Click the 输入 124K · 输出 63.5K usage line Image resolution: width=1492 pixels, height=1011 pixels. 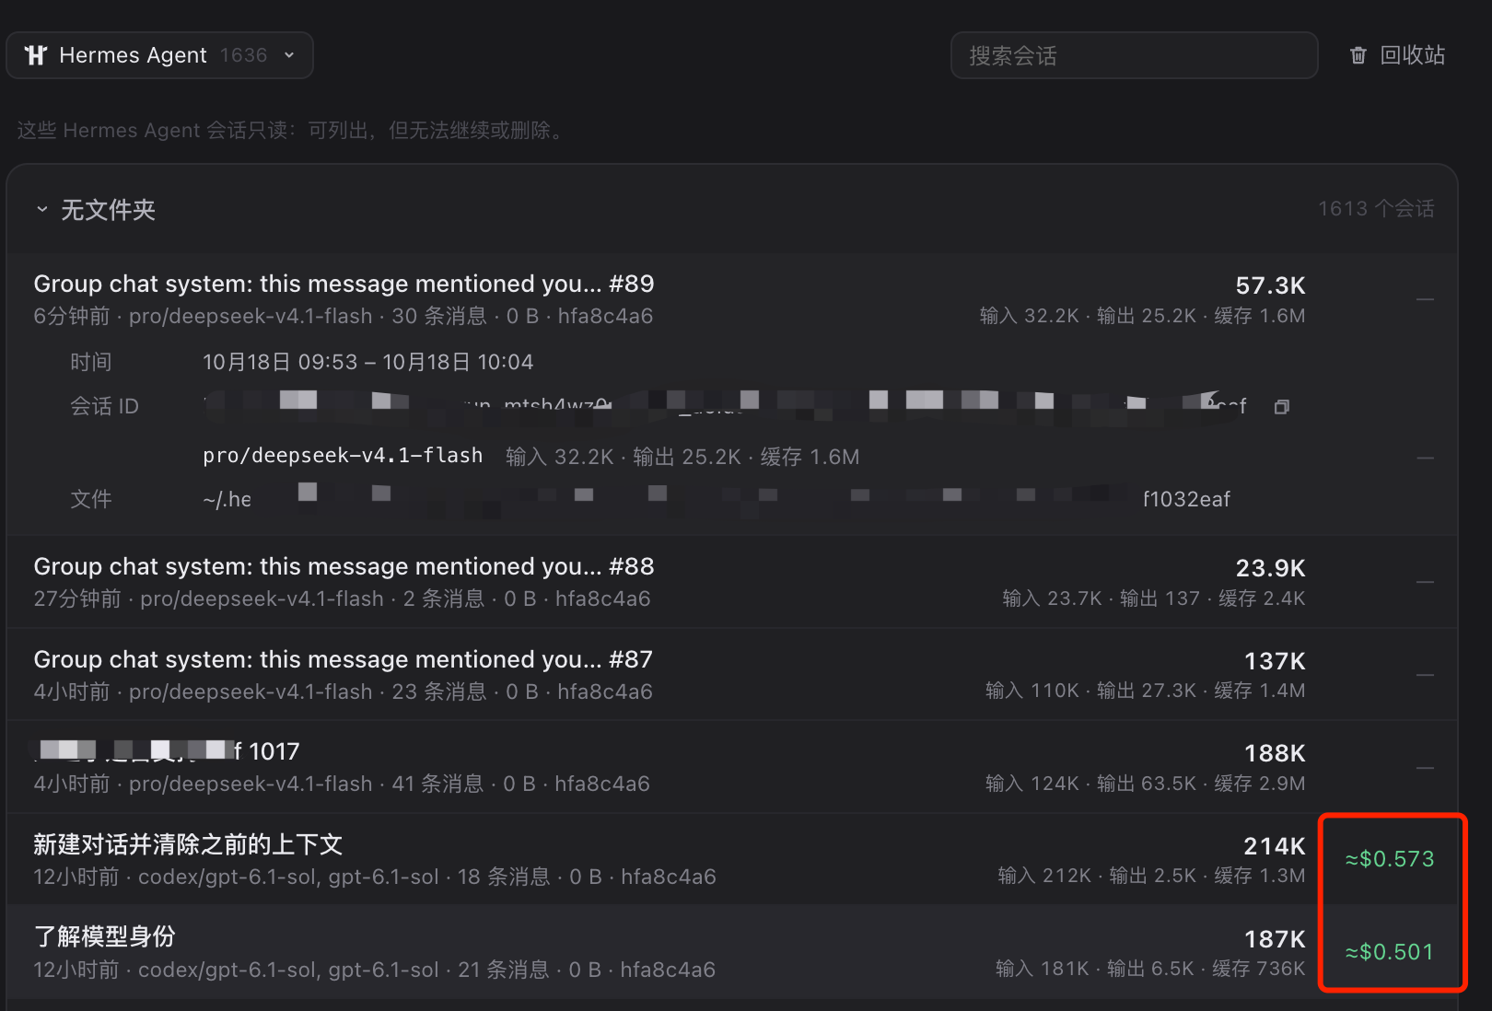tap(1145, 784)
